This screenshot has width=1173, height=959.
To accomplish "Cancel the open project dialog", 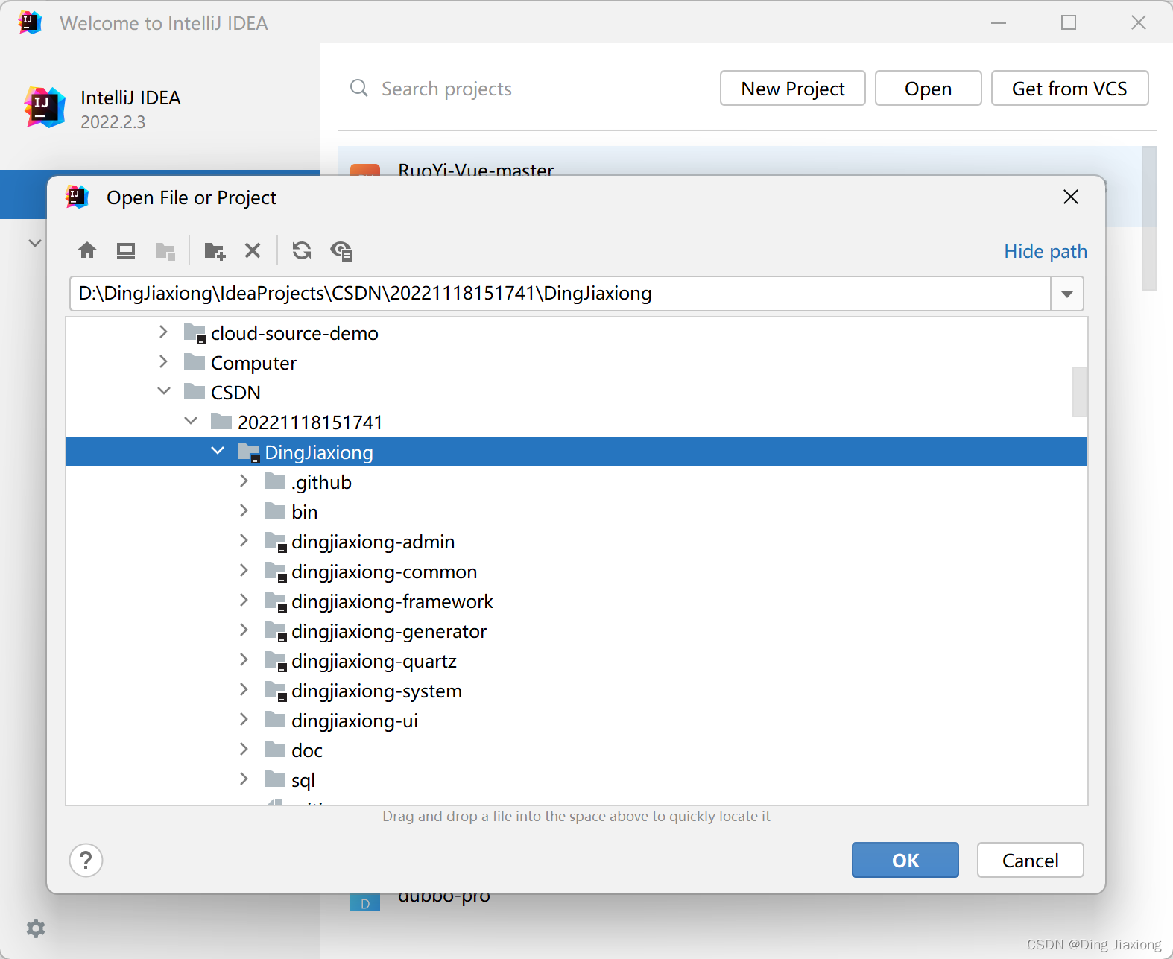I will point(1031,860).
